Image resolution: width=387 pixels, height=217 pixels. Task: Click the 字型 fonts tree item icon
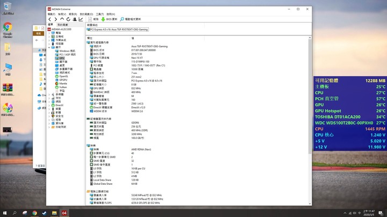tap(57, 91)
